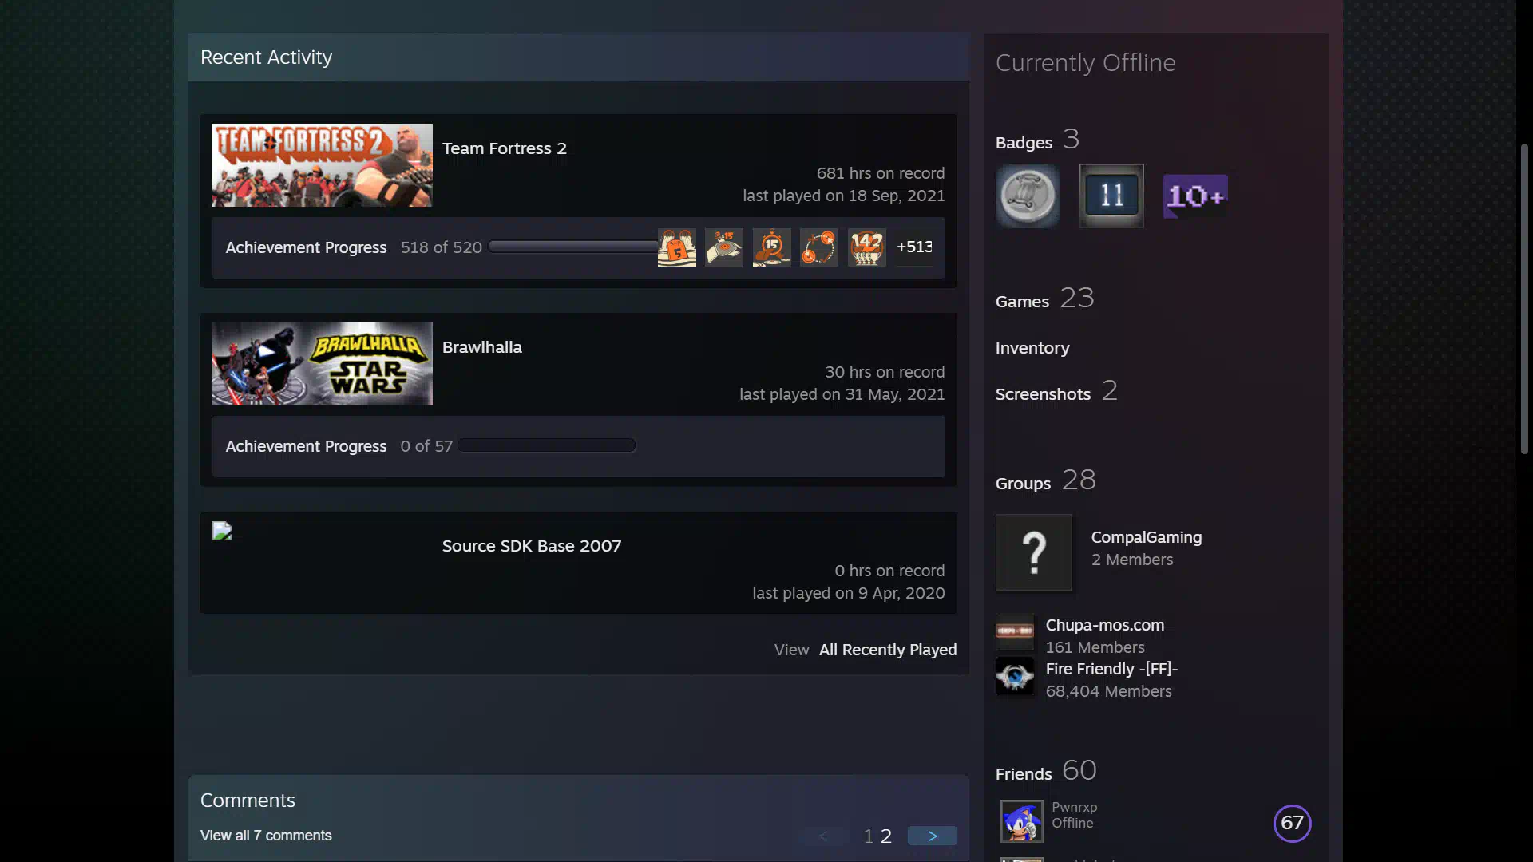
Task: Open the first TF2 achievement icon
Action: [x=676, y=247]
